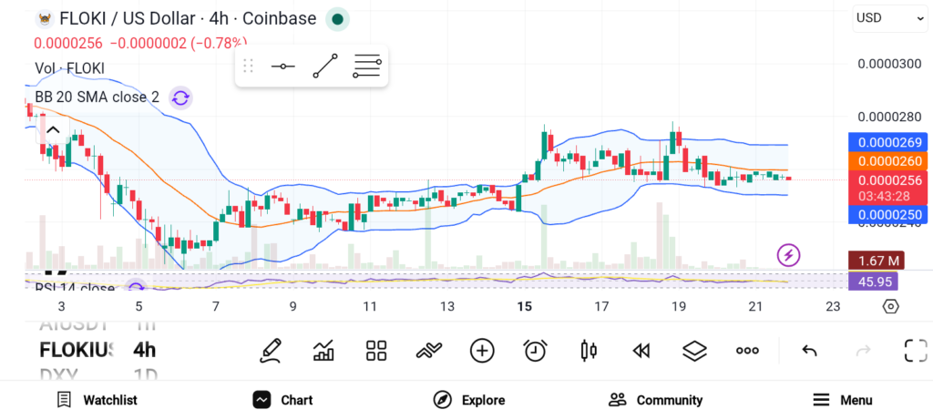The height and width of the screenshot is (420, 933).
Task: Select the horizontal line tool in floating toolbar
Action: (x=283, y=66)
